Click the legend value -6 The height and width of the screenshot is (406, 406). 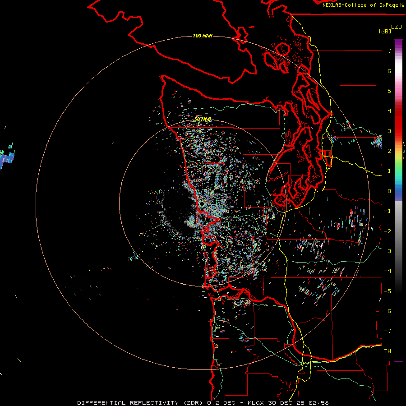pos(388,311)
